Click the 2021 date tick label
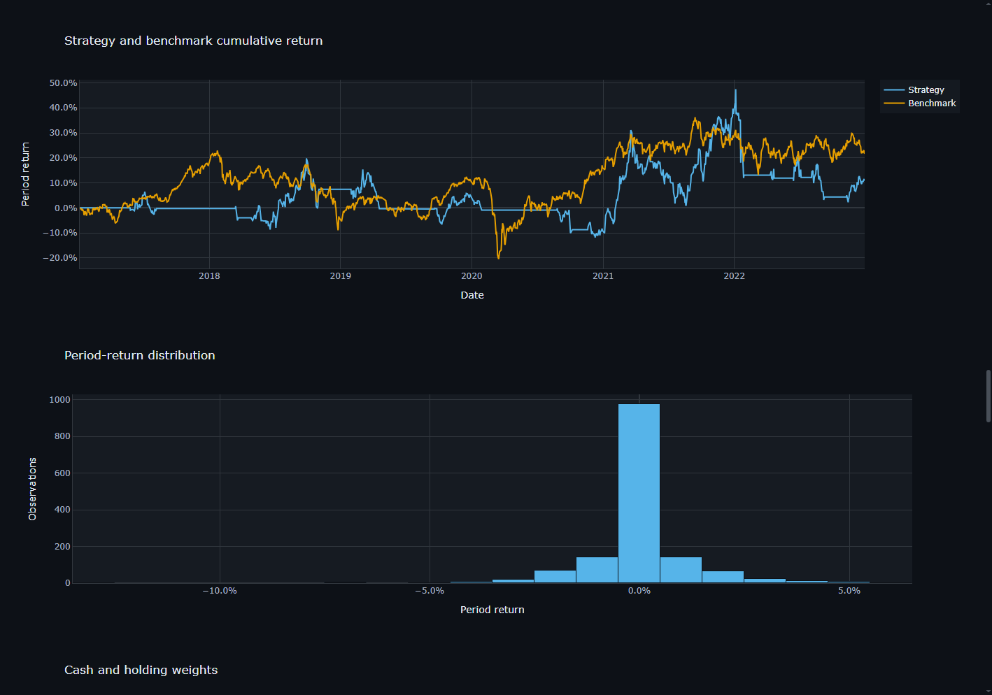The height and width of the screenshot is (695, 992). coord(603,276)
